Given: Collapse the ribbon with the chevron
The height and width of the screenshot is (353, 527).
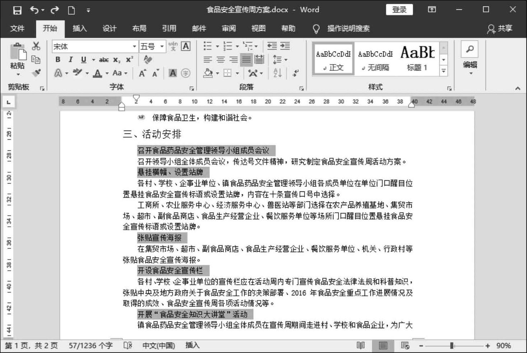Looking at the screenshot, I should (x=518, y=88).
